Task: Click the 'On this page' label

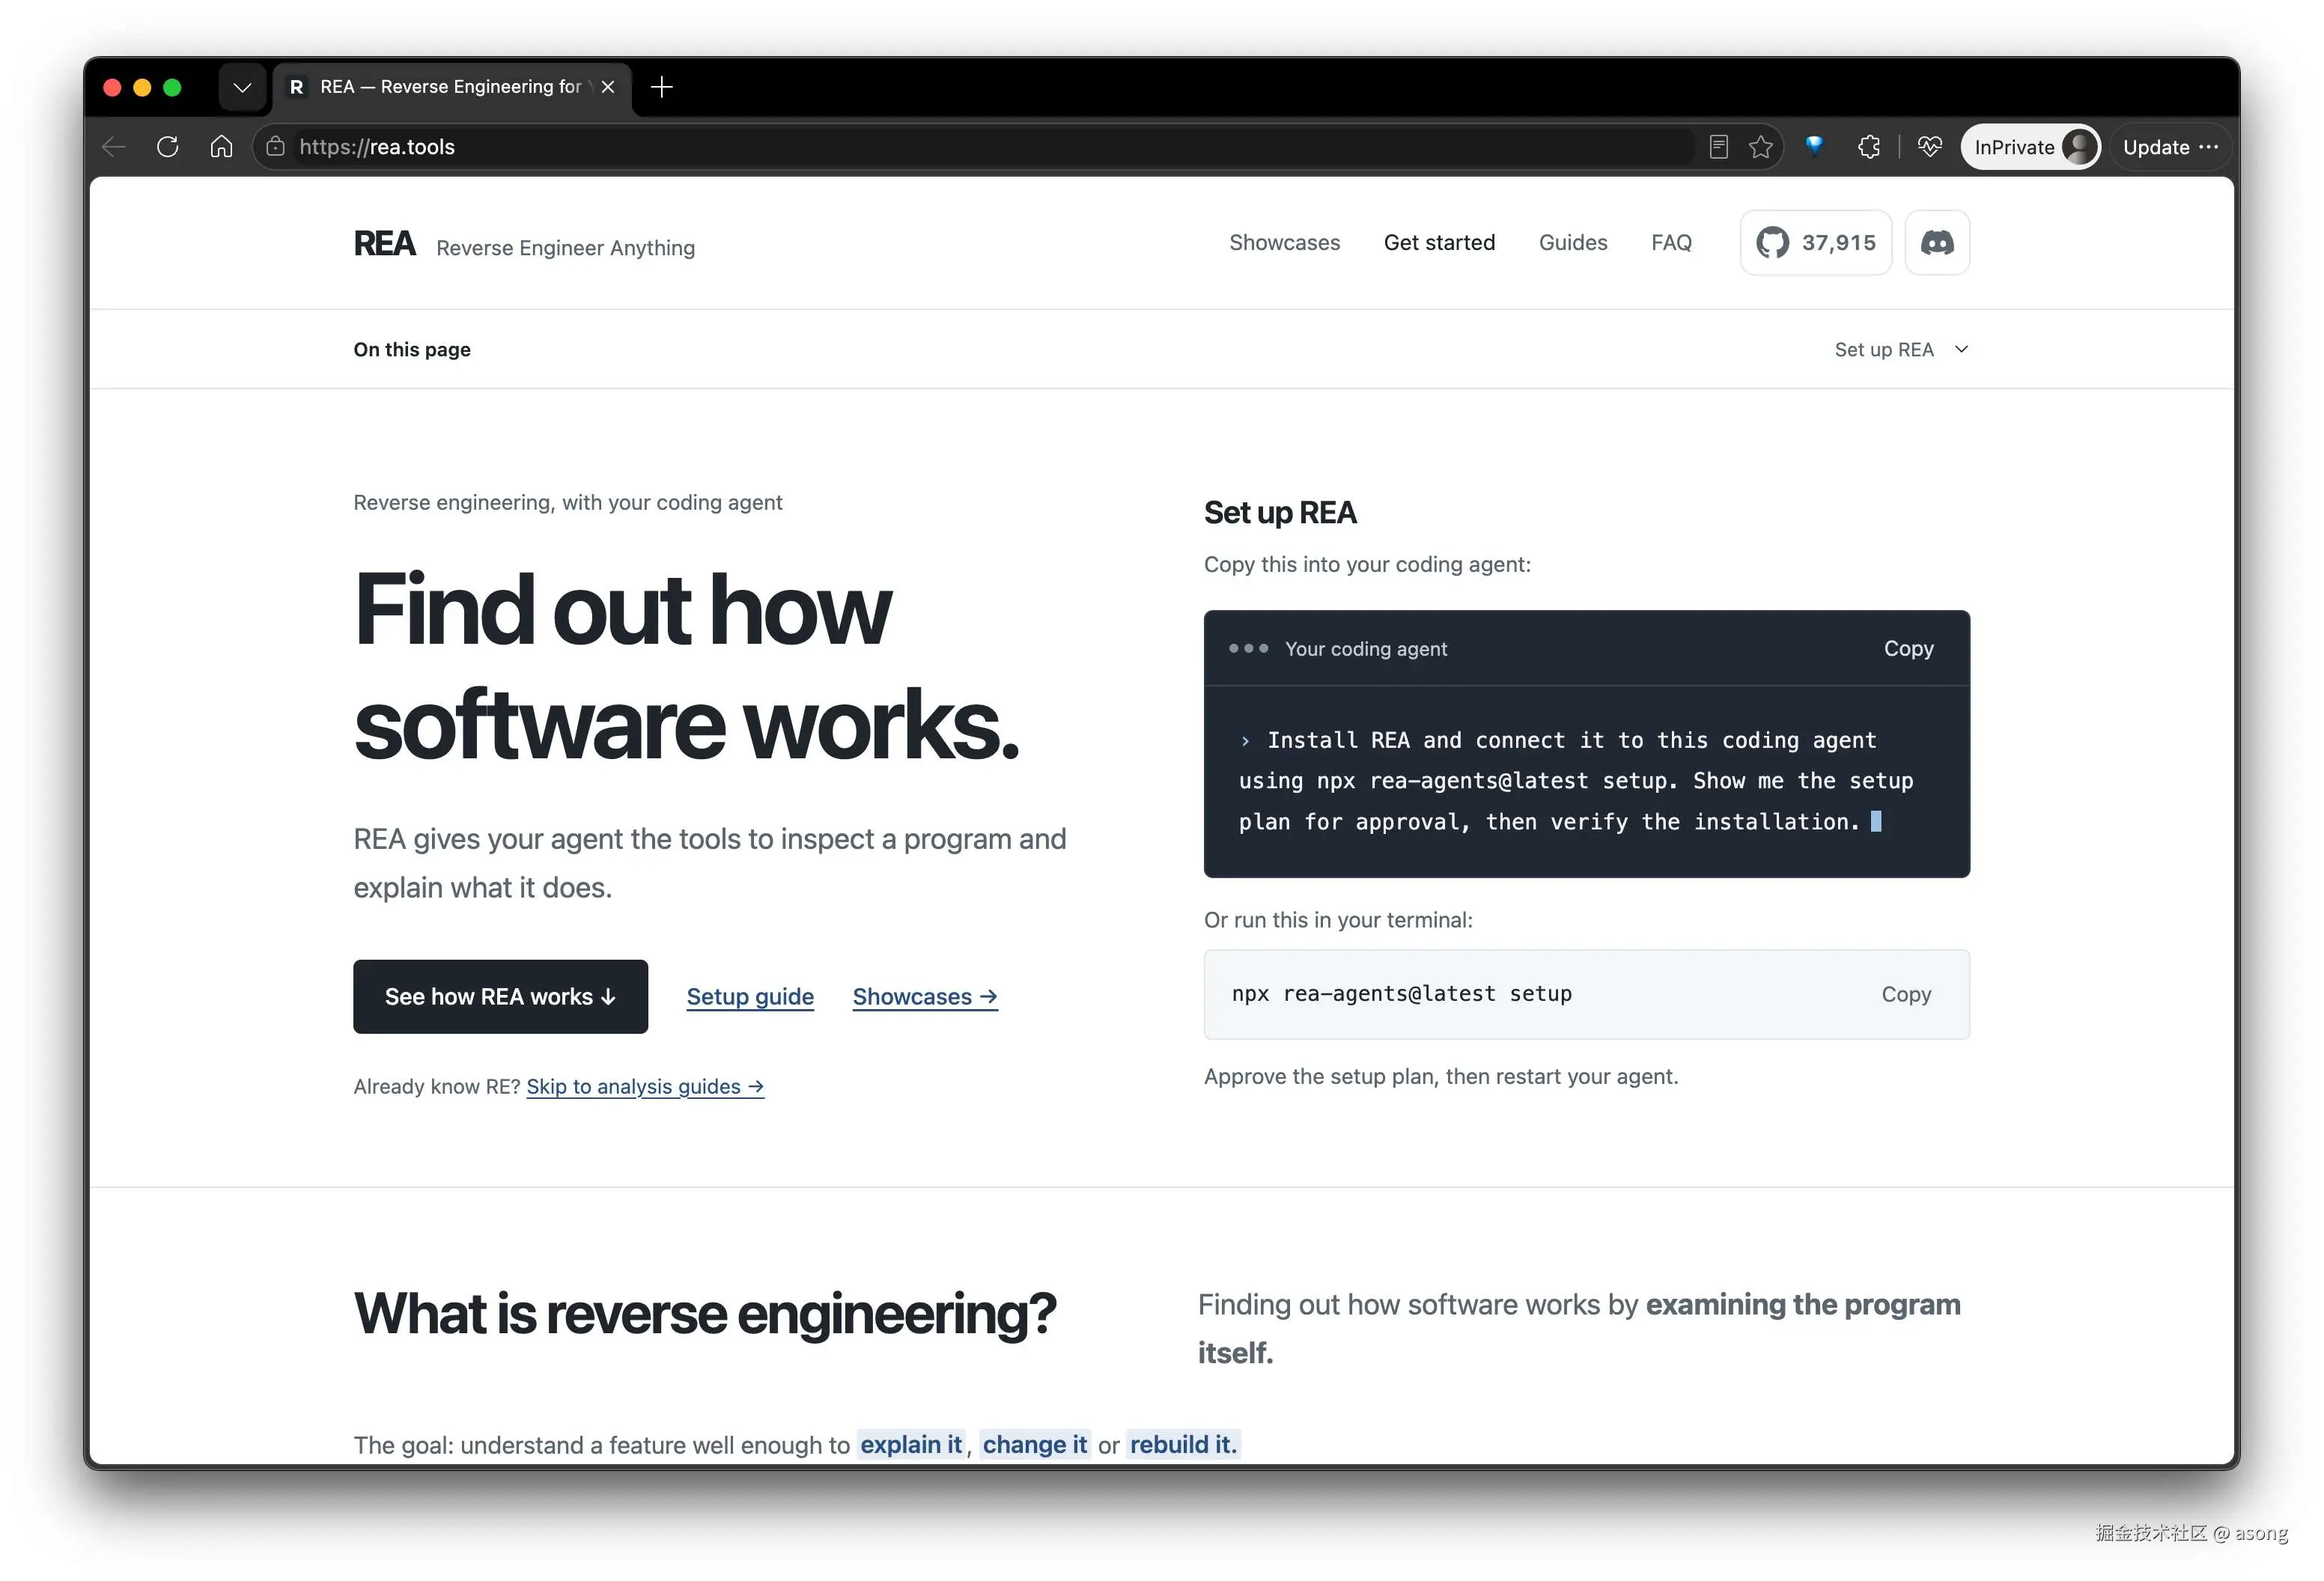Action: tap(412, 350)
